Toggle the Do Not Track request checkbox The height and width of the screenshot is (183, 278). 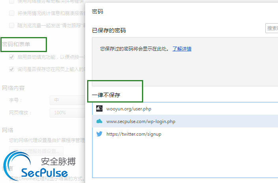click(x=12, y=25)
